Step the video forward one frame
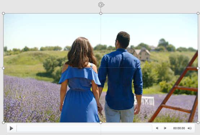200x135 pixels. tap(165, 128)
